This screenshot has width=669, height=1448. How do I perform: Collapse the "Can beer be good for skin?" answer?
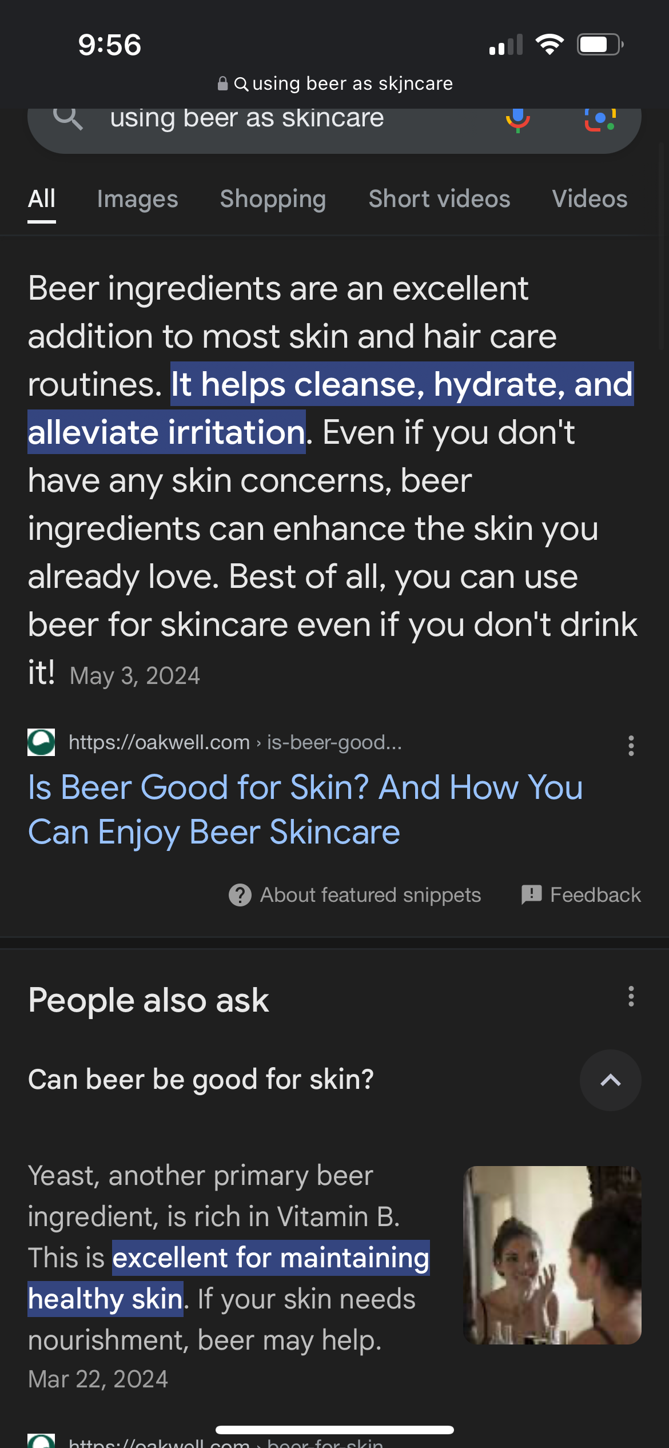pyautogui.click(x=610, y=1080)
